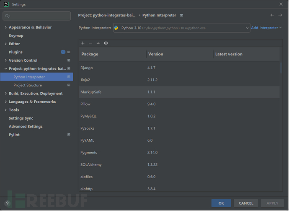Expand the Tools section

[6, 110]
